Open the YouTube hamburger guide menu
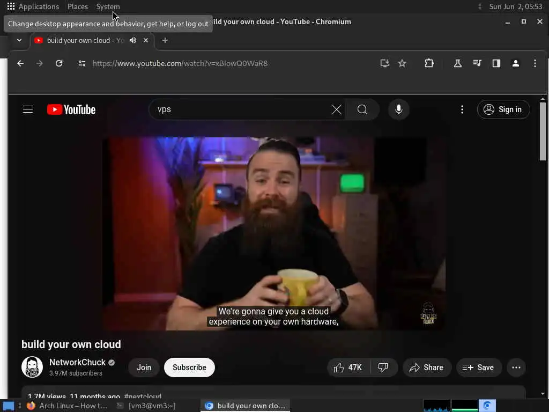This screenshot has height=412, width=549. point(28,109)
